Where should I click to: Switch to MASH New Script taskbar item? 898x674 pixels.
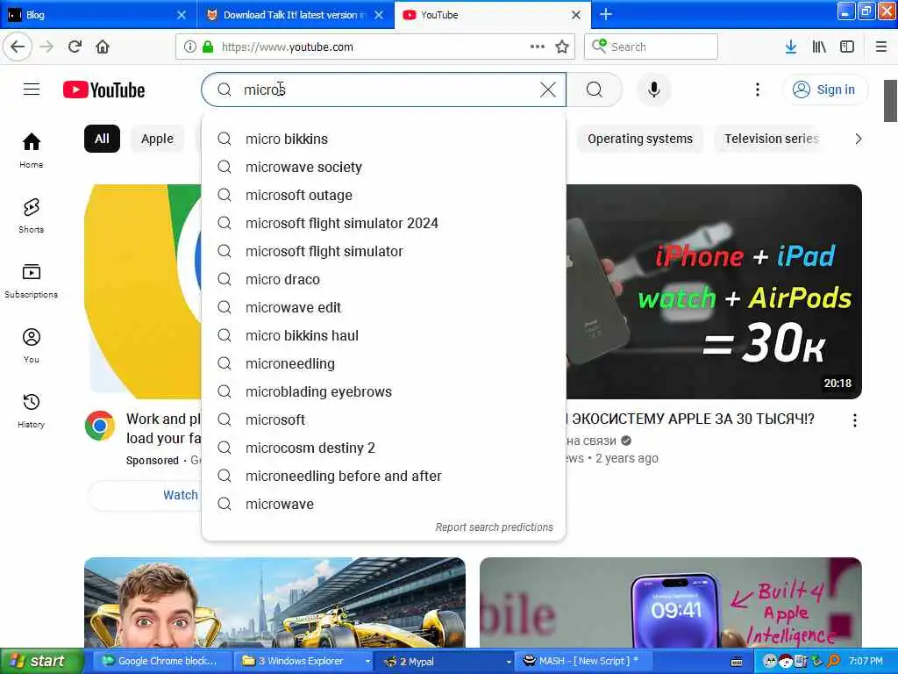(x=584, y=661)
